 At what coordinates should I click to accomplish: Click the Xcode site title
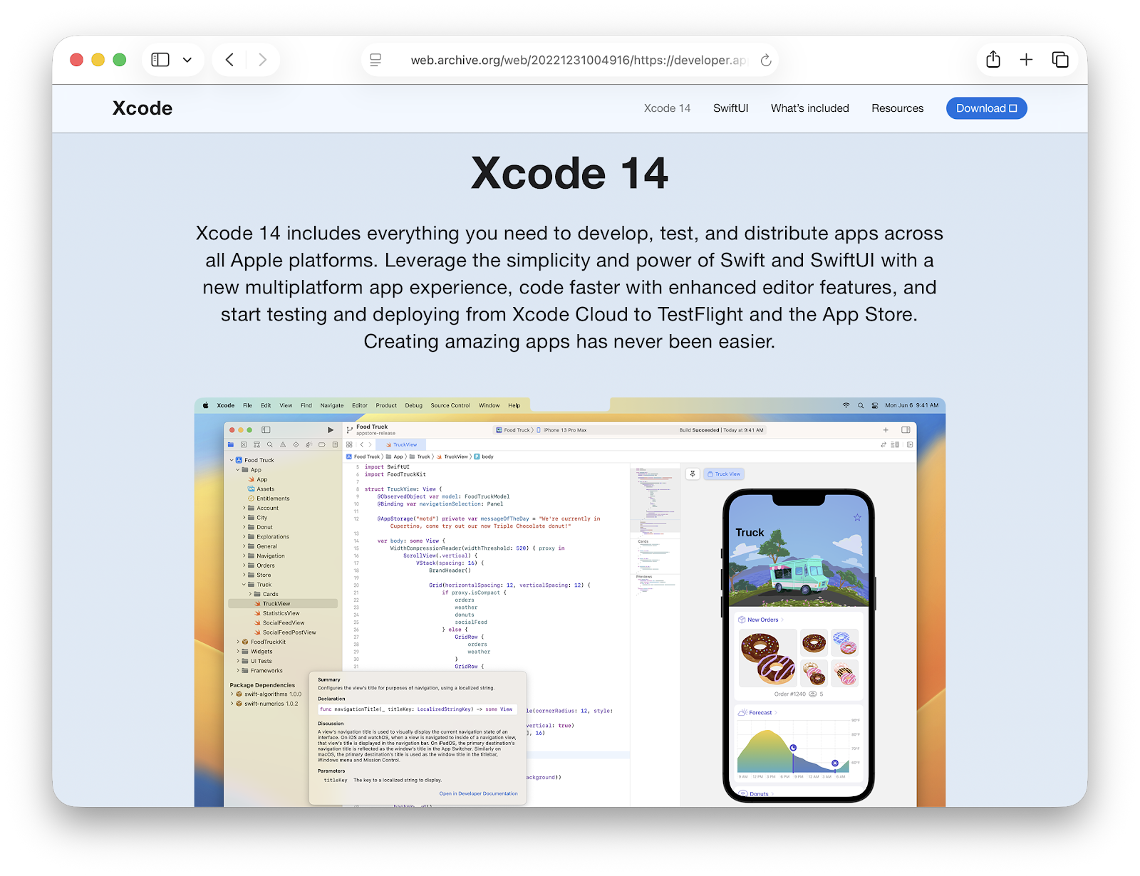[x=142, y=108]
